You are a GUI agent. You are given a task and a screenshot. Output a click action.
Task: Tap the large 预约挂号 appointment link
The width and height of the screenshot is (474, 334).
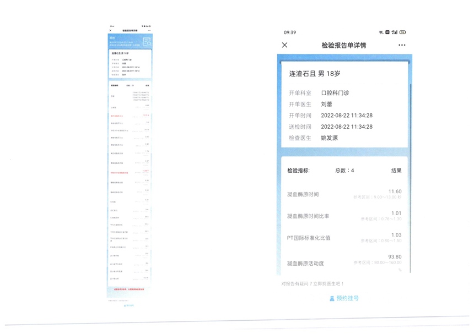tap(348, 298)
